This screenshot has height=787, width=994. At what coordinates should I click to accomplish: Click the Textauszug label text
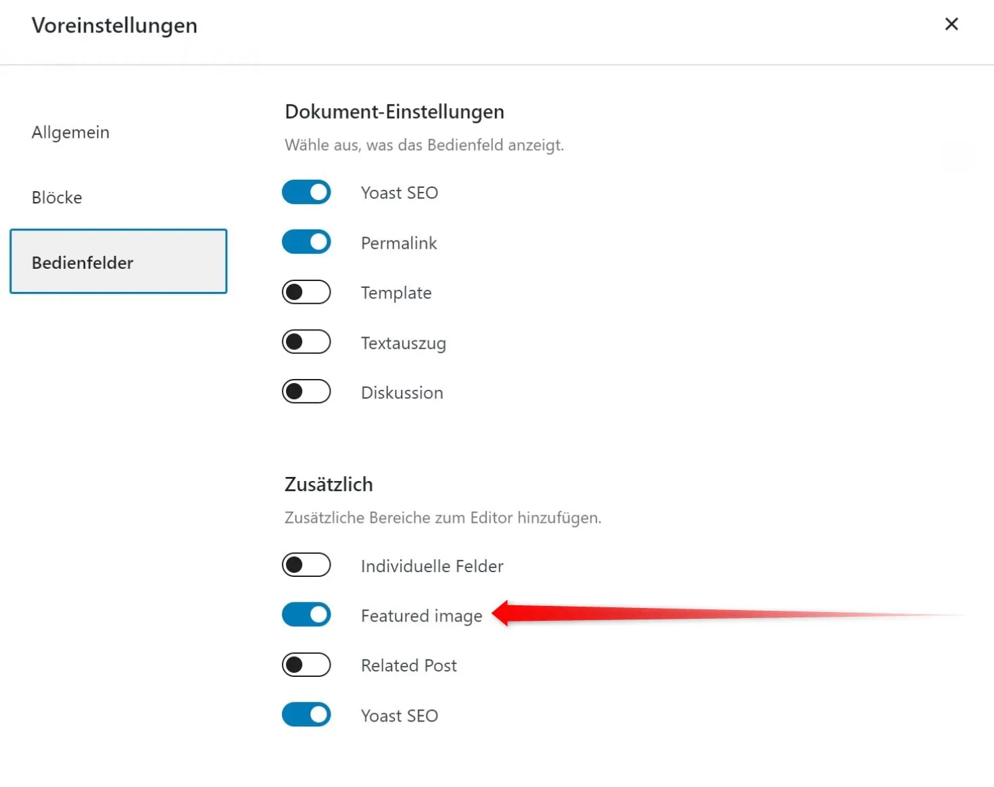point(404,343)
